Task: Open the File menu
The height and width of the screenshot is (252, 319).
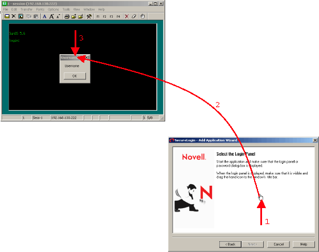Action: pyautogui.click(x=6, y=9)
